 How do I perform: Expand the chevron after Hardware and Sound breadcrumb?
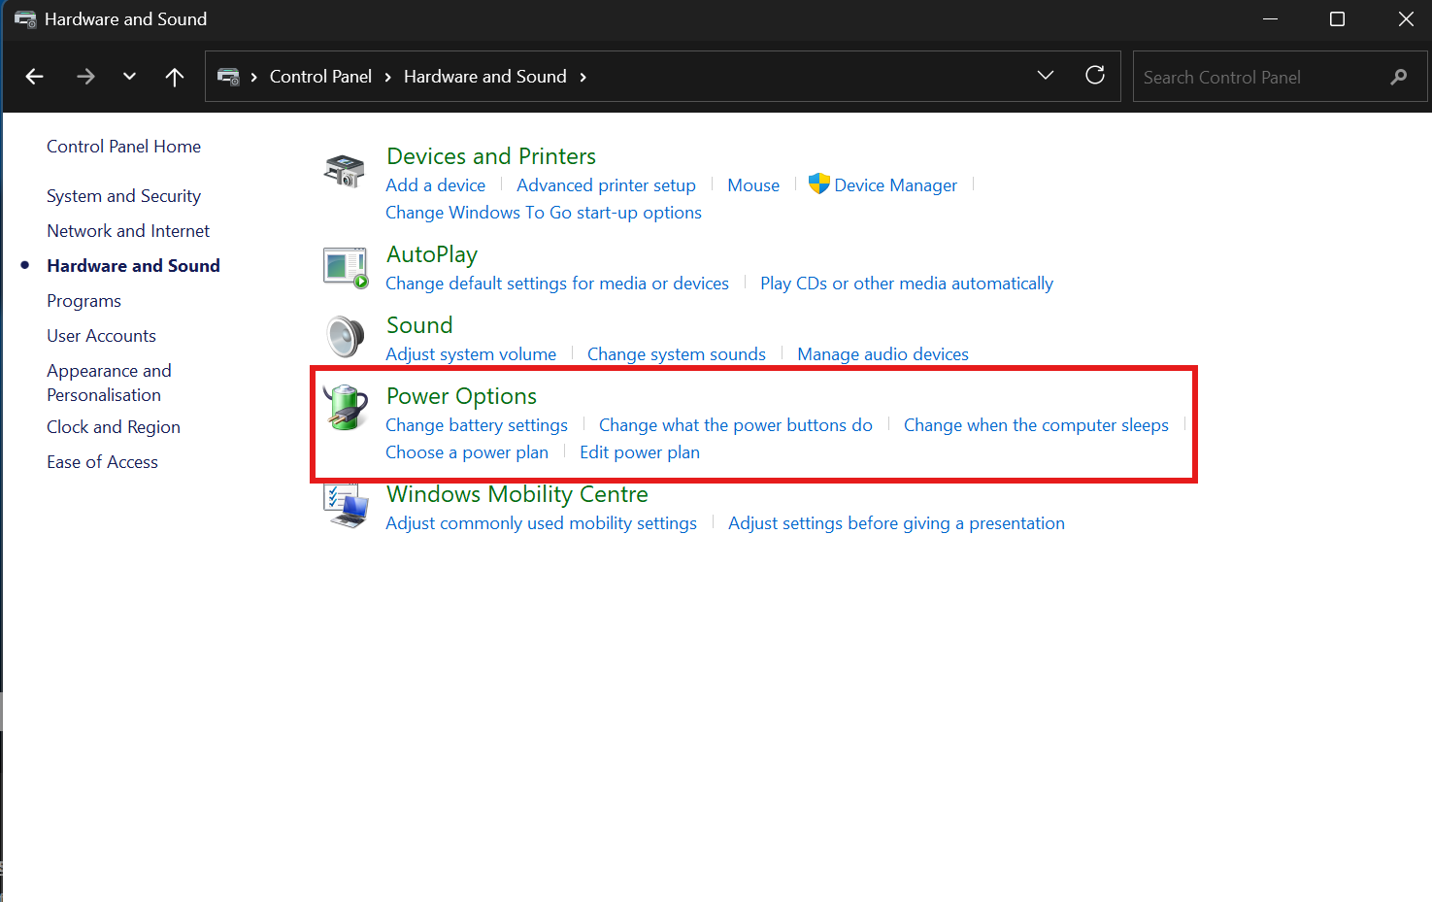coord(583,78)
